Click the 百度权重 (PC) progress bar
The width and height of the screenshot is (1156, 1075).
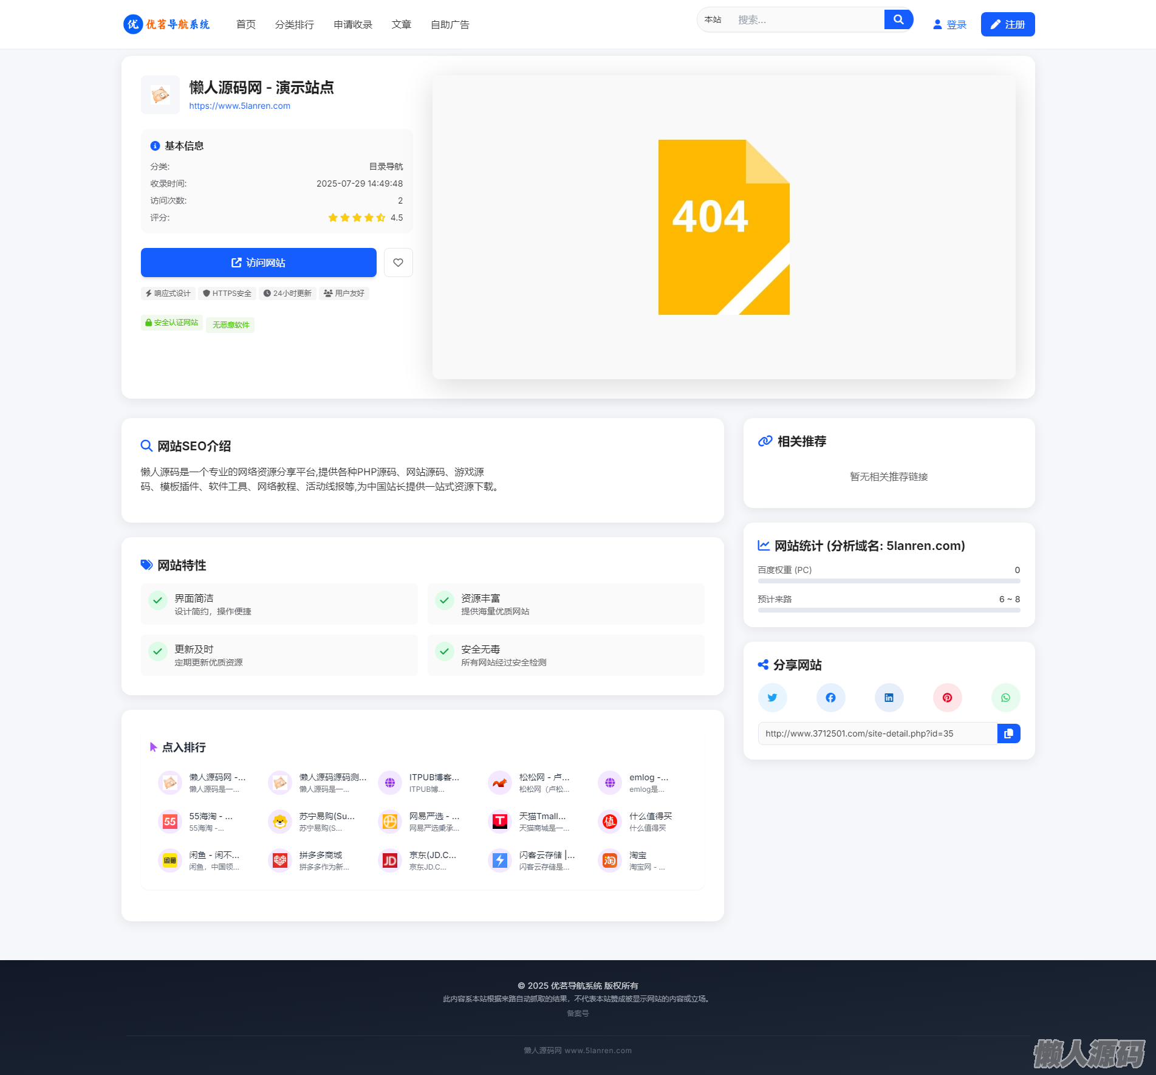click(889, 581)
